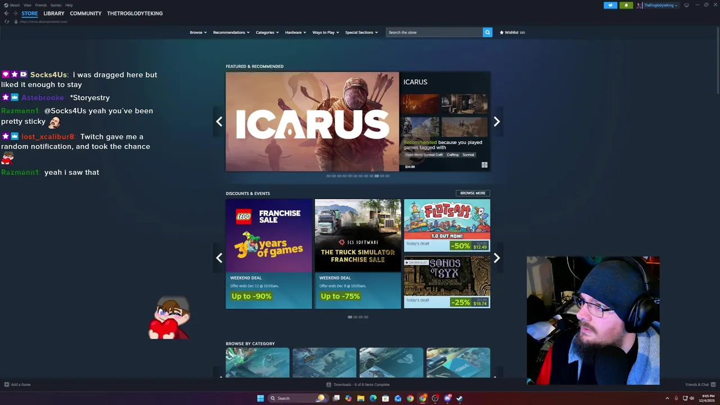Open the green notifications bell
The width and height of the screenshot is (720, 405).
(626, 5)
